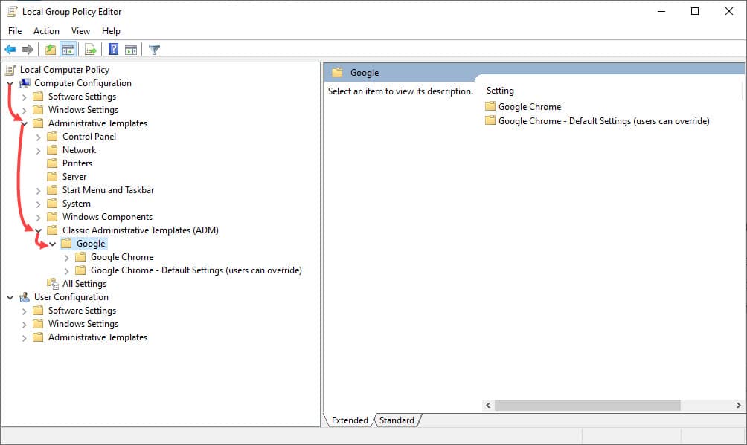Click the Google folder icon in tree

pos(67,244)
